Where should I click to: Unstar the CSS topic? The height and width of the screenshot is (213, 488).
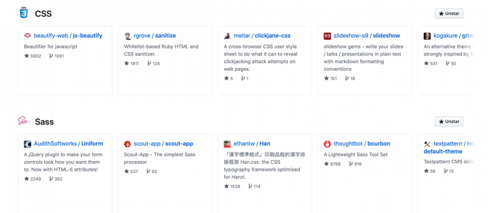click(449, 14)
